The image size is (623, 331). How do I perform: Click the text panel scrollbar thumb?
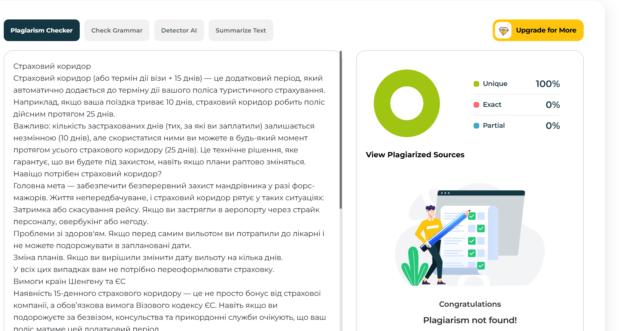(340, 131)
